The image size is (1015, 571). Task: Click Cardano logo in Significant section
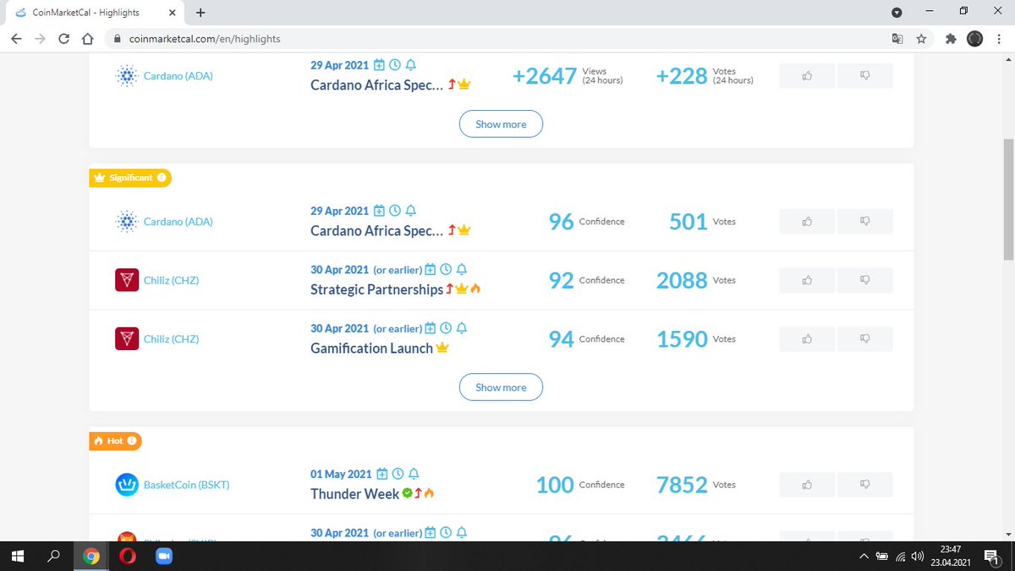tap(127, 222)
